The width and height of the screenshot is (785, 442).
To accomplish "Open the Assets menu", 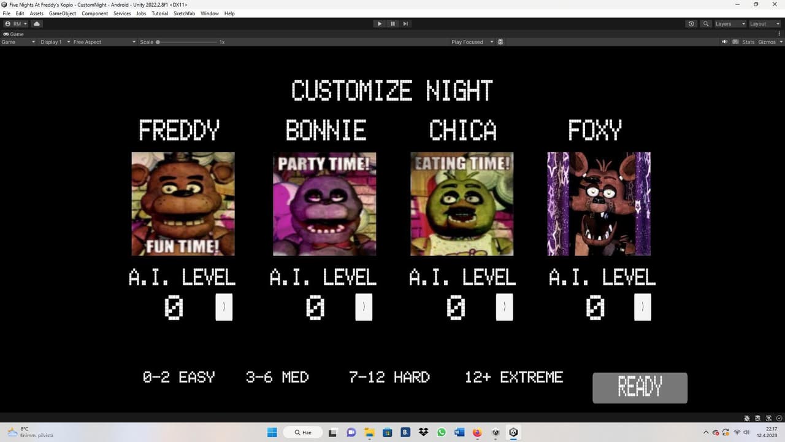I will pyautogui.click(x=37, y=14).
